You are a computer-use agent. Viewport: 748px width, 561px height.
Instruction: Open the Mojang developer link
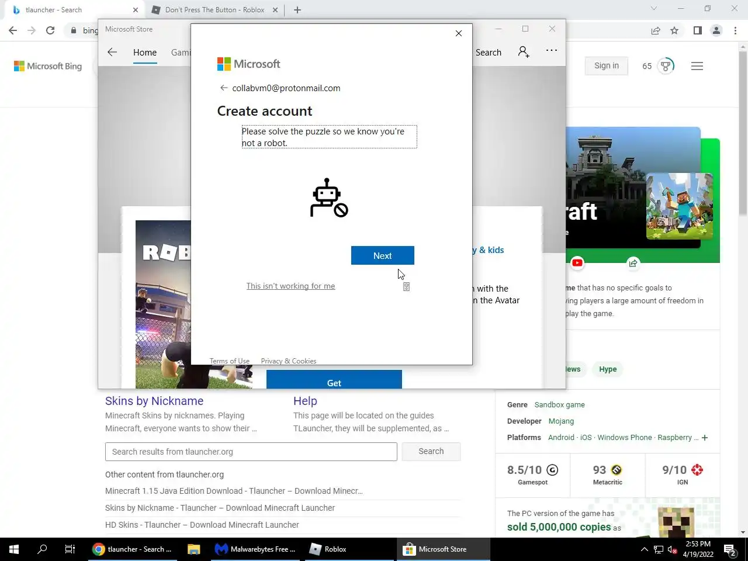[561, 421]
